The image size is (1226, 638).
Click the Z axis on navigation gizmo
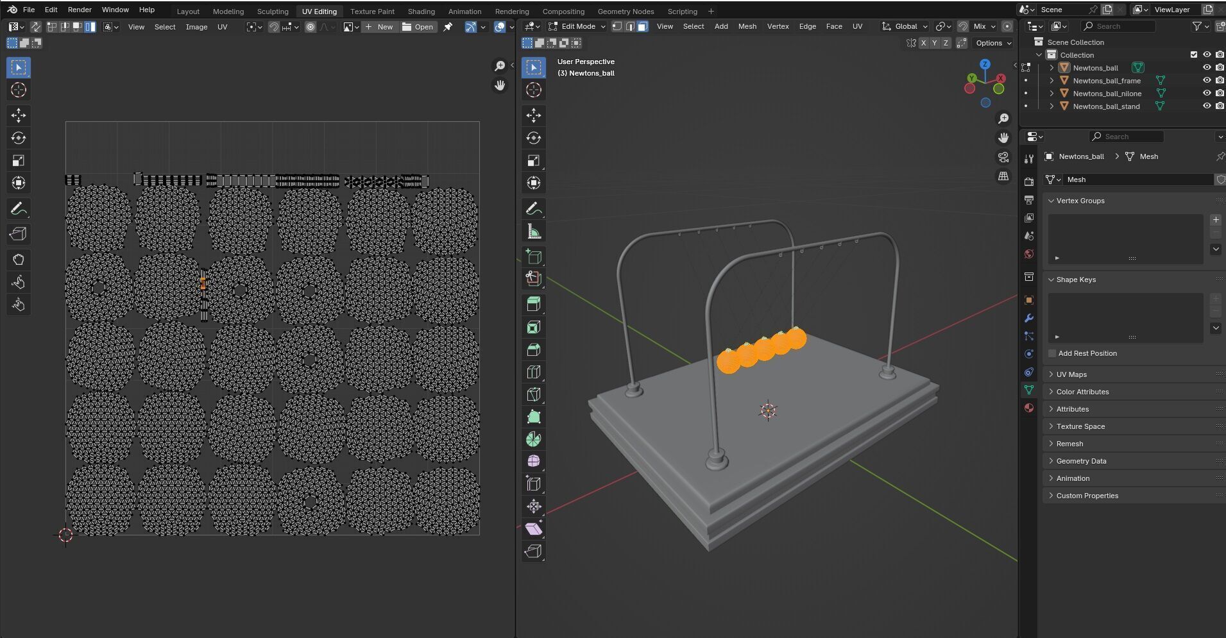tap(985, 64)
